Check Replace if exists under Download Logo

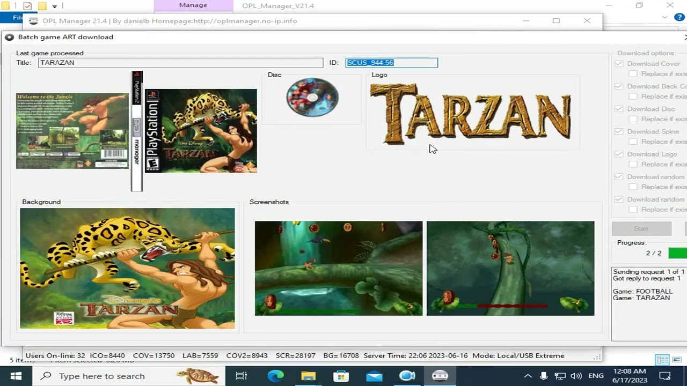(x=633, y=164)
